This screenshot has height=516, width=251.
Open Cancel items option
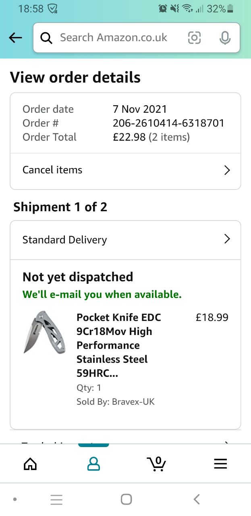coord(52,170)
